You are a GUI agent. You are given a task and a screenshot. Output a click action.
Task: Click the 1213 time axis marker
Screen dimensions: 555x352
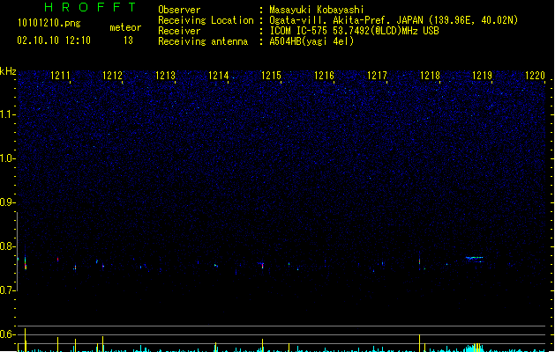165,76
